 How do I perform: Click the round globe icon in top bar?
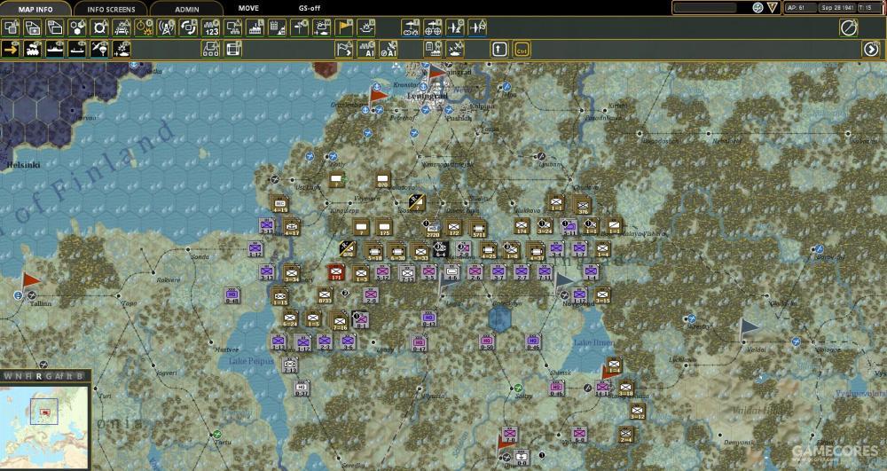[x=758, y=7]
